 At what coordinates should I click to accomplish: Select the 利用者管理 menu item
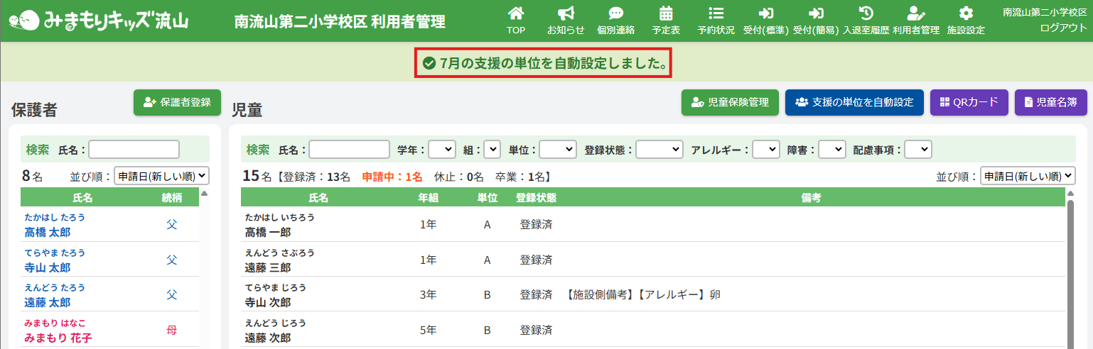pos(915,20)
